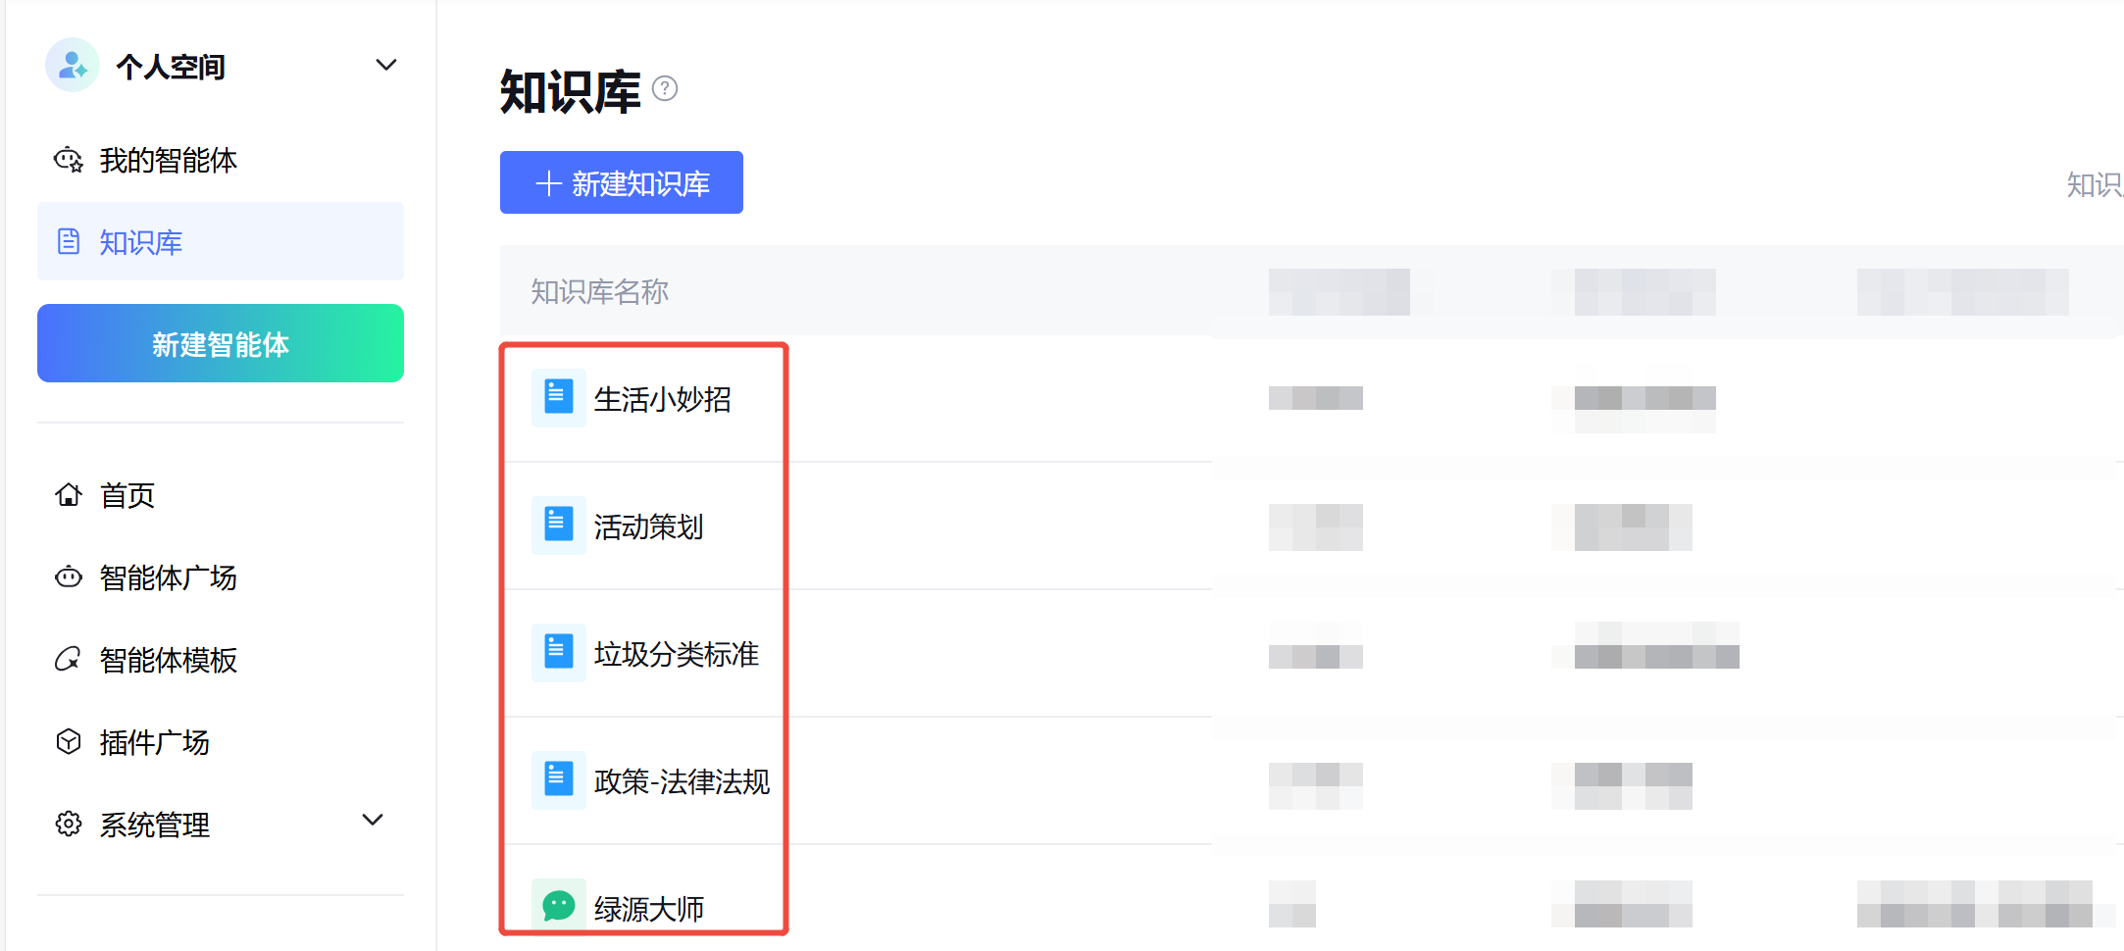Click the cube icon beside 插件广场
Viewport: 2124px width, 951px height.
69,742
